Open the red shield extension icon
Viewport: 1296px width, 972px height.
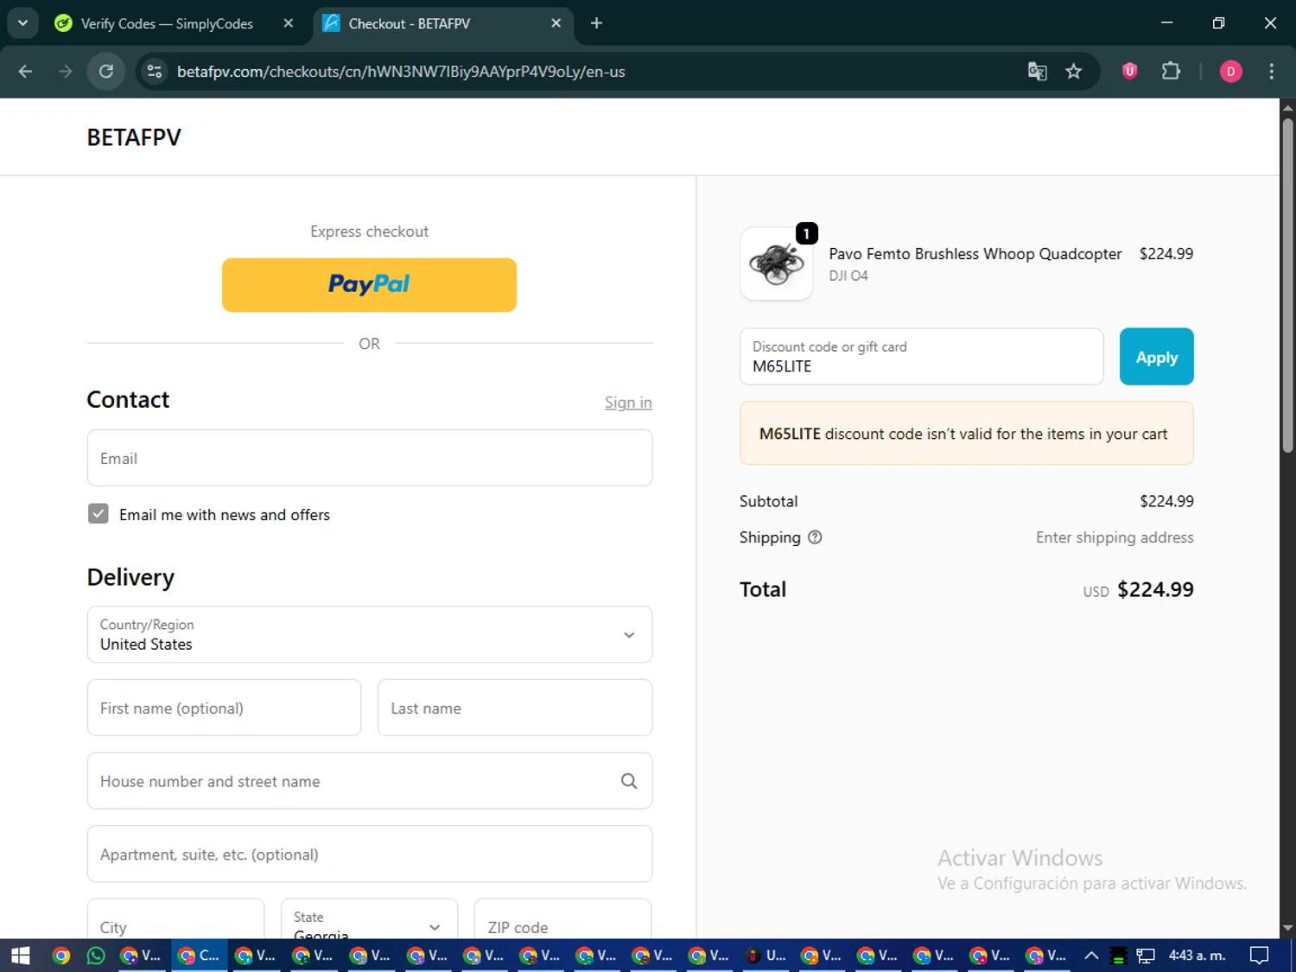point(1129,72)
